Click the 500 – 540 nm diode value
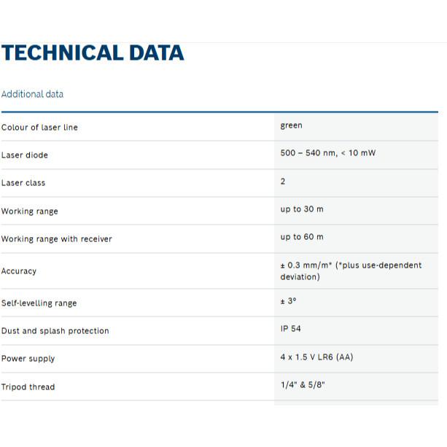 tap(327, 153)
